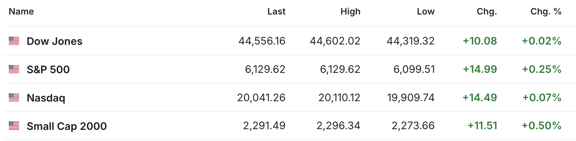This screenshot has height=141, width=576.
Task: Select the Nasdaq low value 19,909.74
Action: coord(411,98)
